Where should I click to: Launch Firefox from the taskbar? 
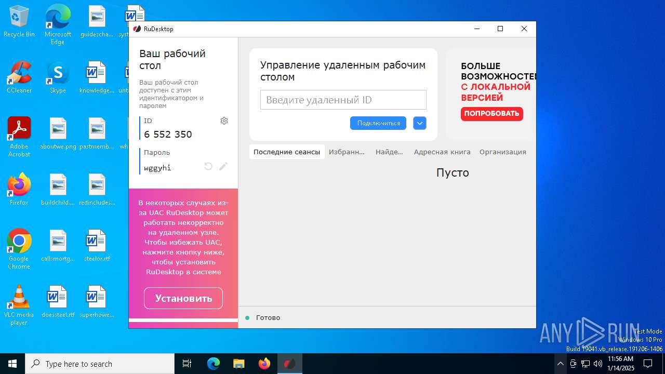click(x=264, y=364)
